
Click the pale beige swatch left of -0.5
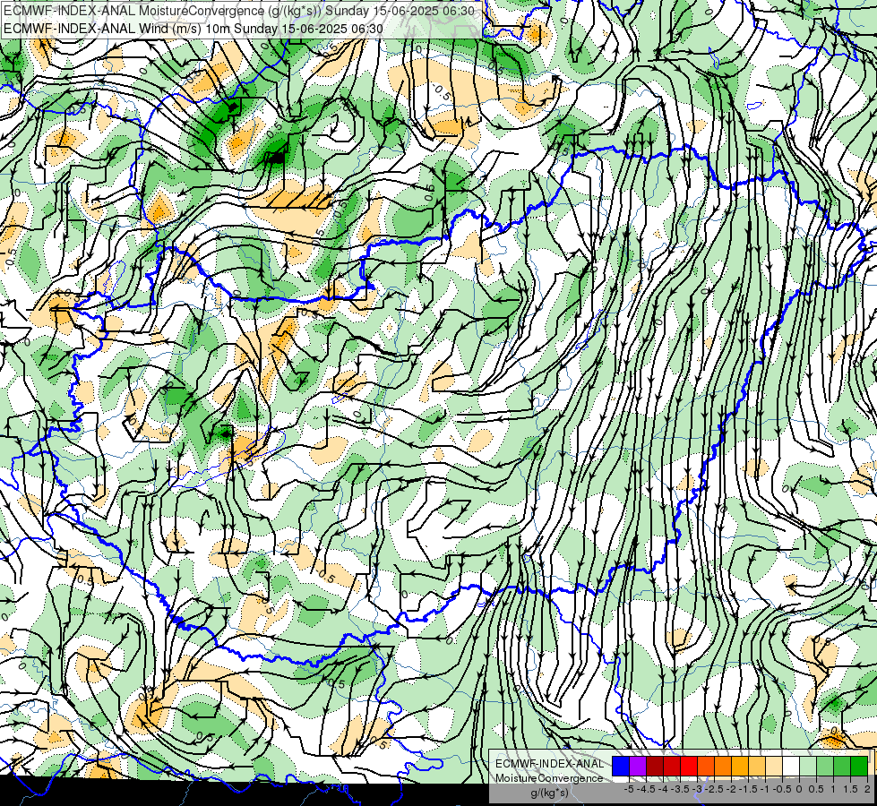click(x=774, y=766)
